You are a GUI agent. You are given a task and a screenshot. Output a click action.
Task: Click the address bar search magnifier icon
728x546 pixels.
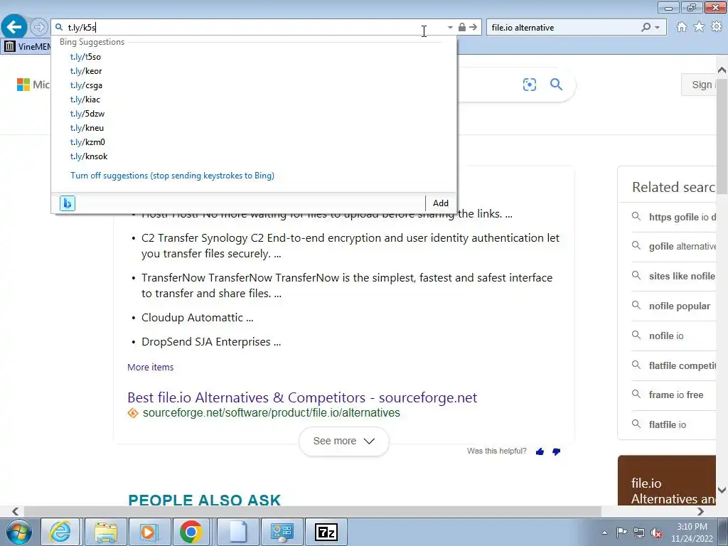click(x=59, y=28)
